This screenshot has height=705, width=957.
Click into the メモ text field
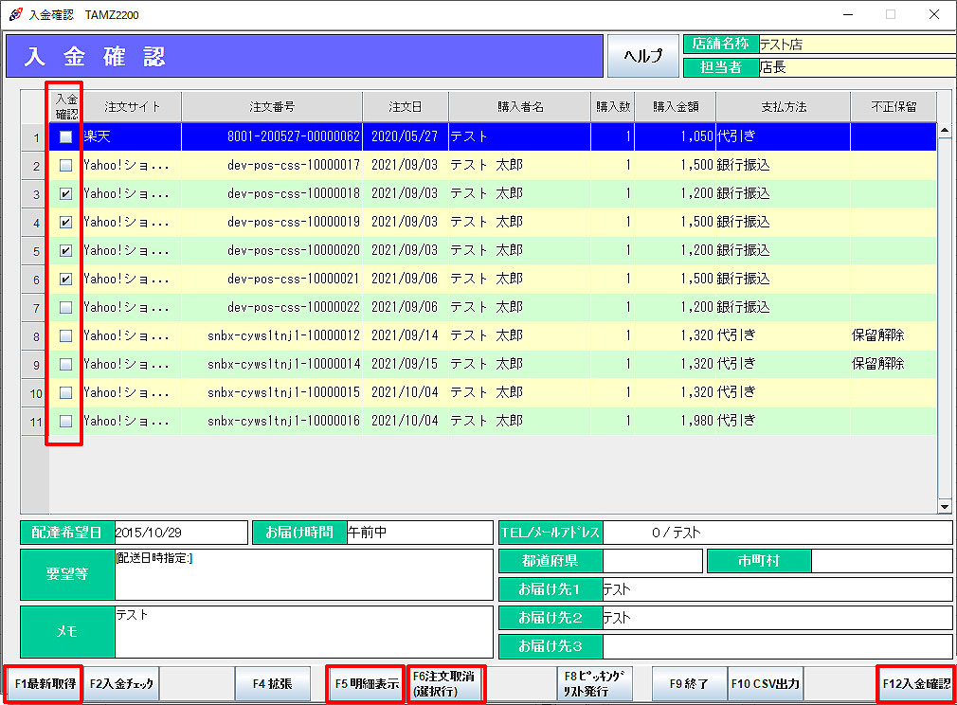[x=303, y=632]
